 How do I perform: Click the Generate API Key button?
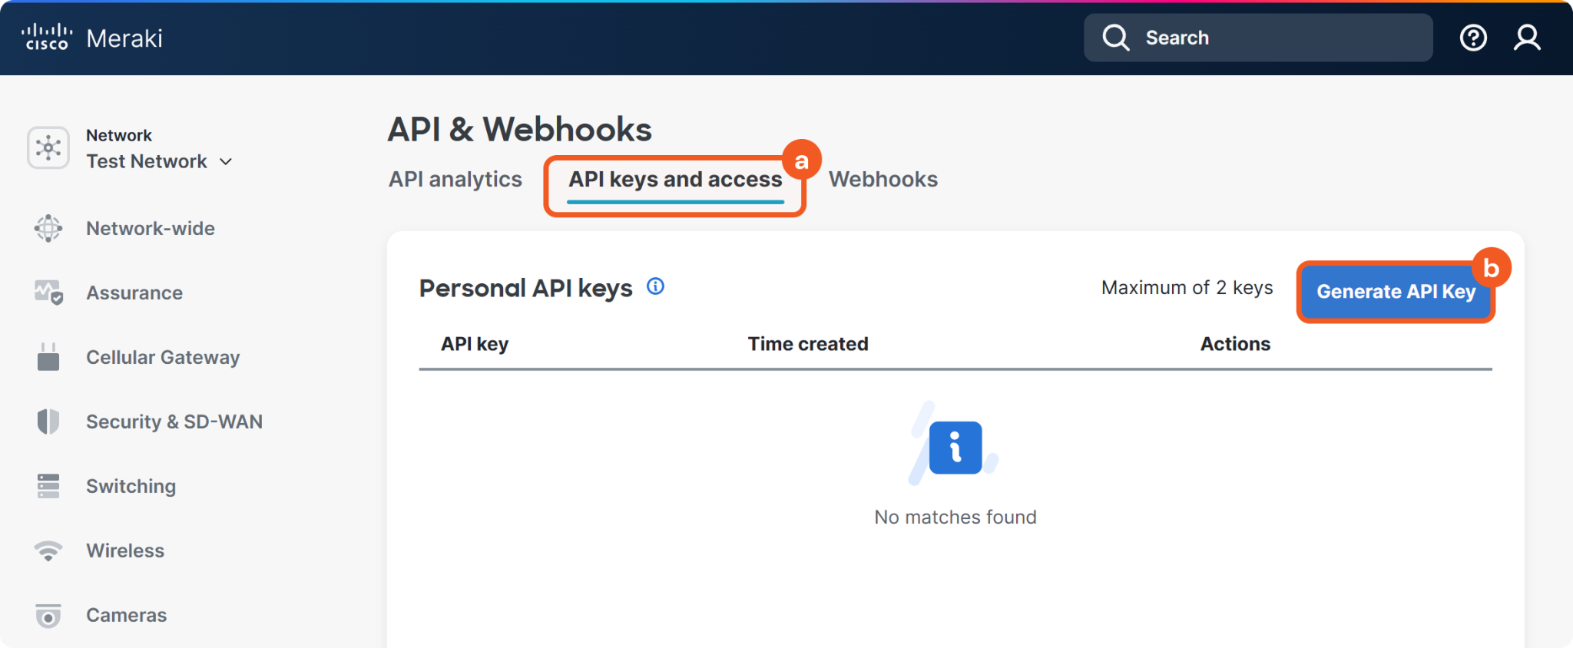(1395, 292)
